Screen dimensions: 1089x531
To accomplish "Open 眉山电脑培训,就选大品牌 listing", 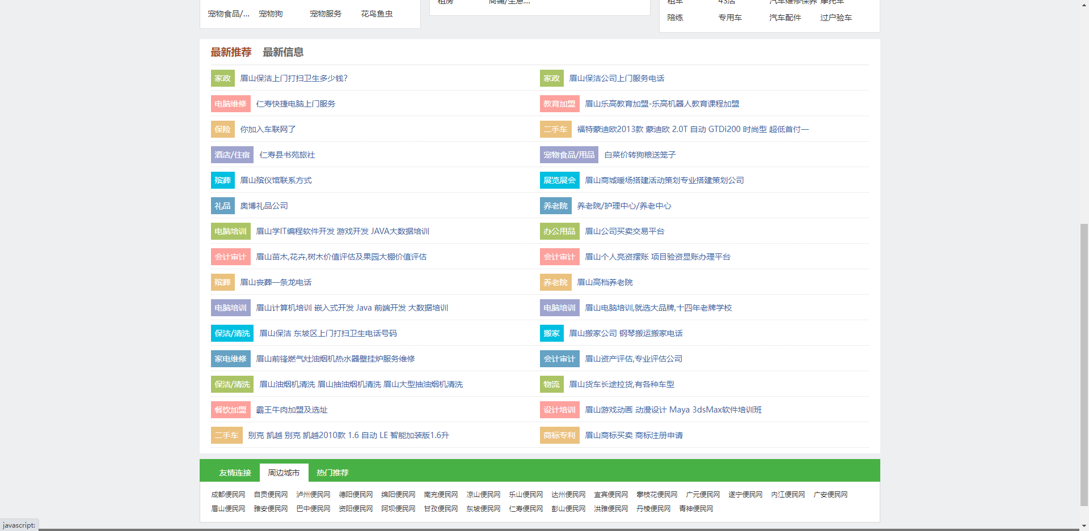I will pos(658,308).
